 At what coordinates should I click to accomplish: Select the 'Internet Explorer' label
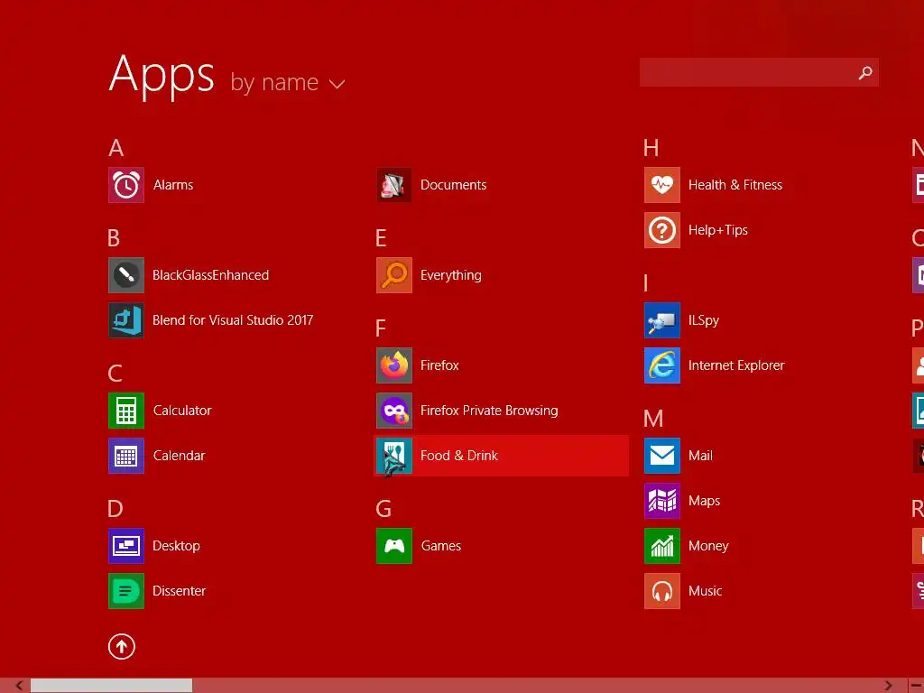tap(736, 365)
